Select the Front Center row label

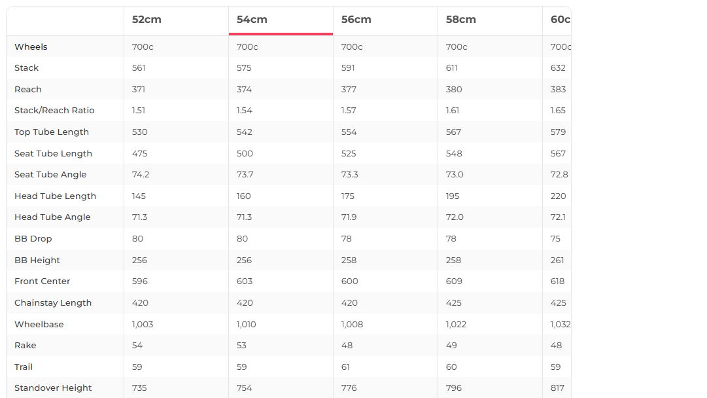click(x=42, y=281)
